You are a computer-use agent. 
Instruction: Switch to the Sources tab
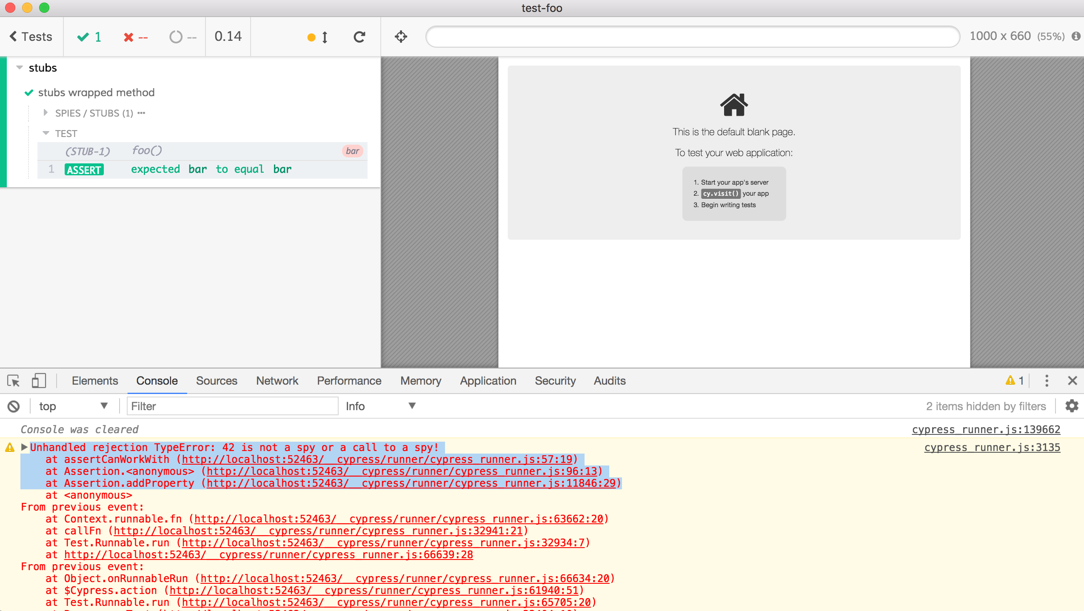click(216, 381)
